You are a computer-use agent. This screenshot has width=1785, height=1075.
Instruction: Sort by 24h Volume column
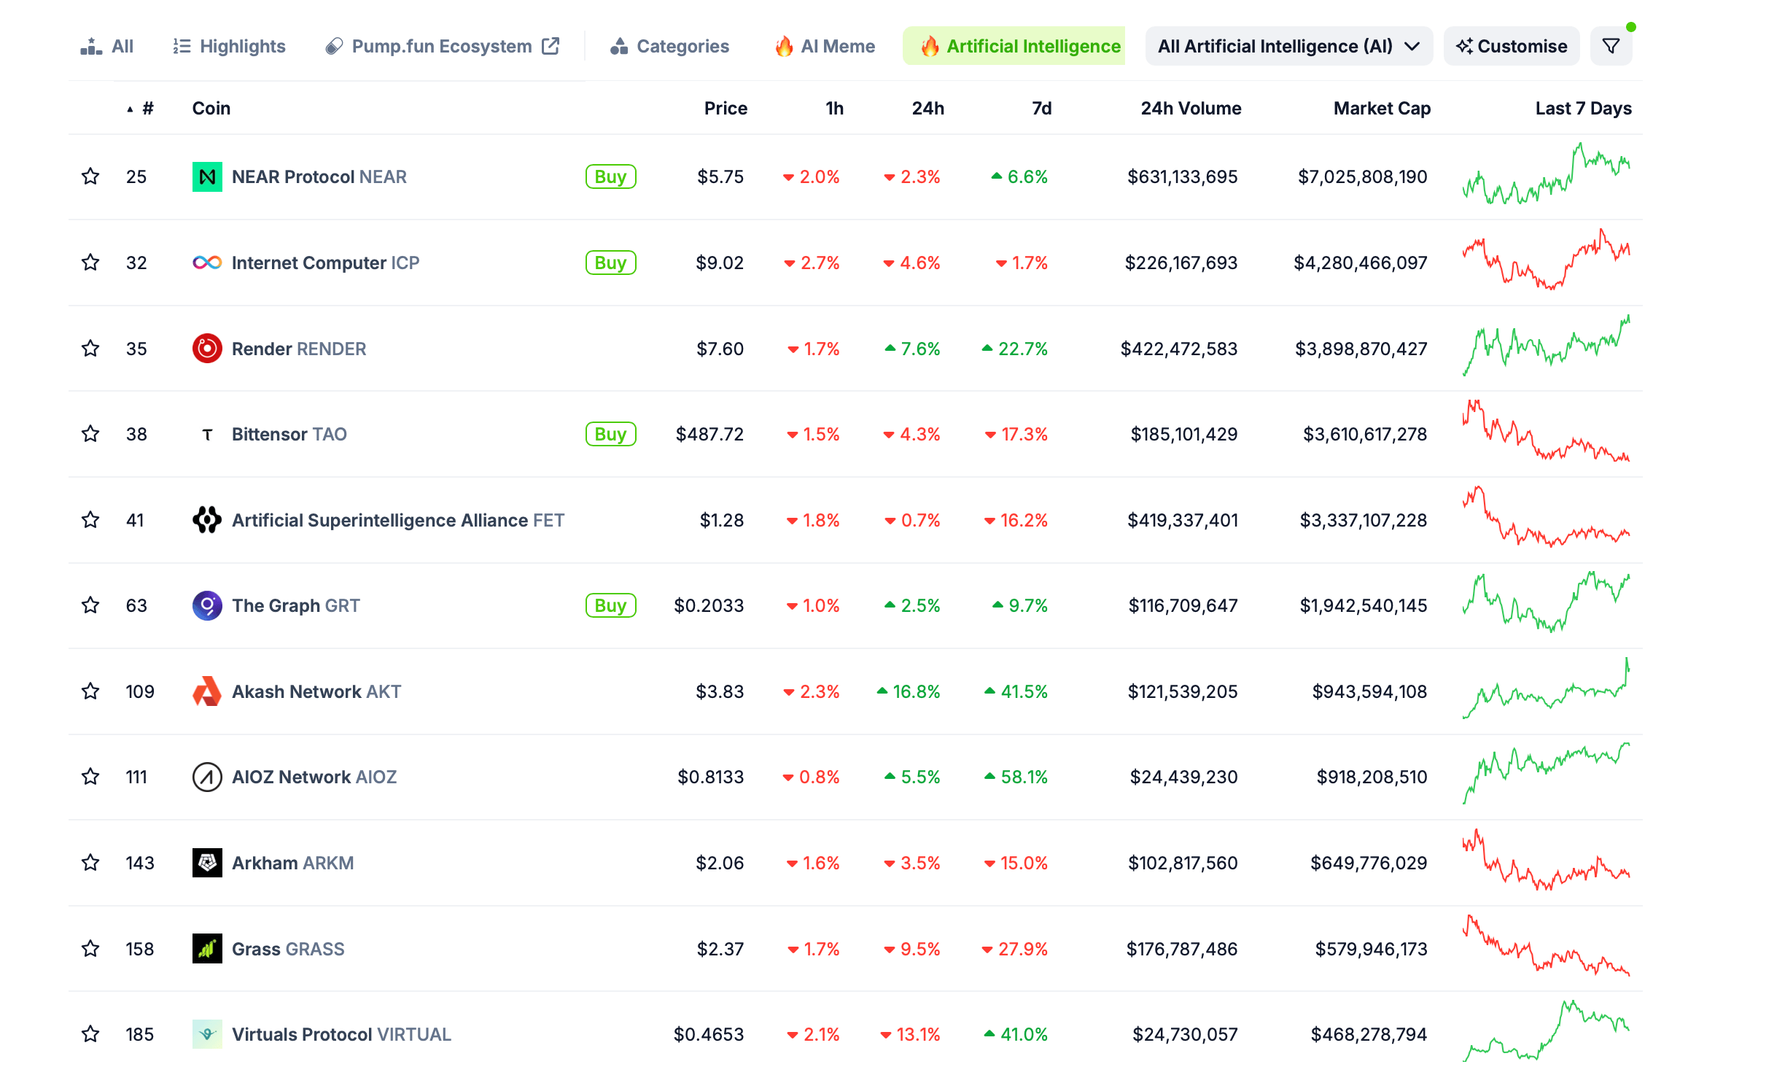point(1191,109)
